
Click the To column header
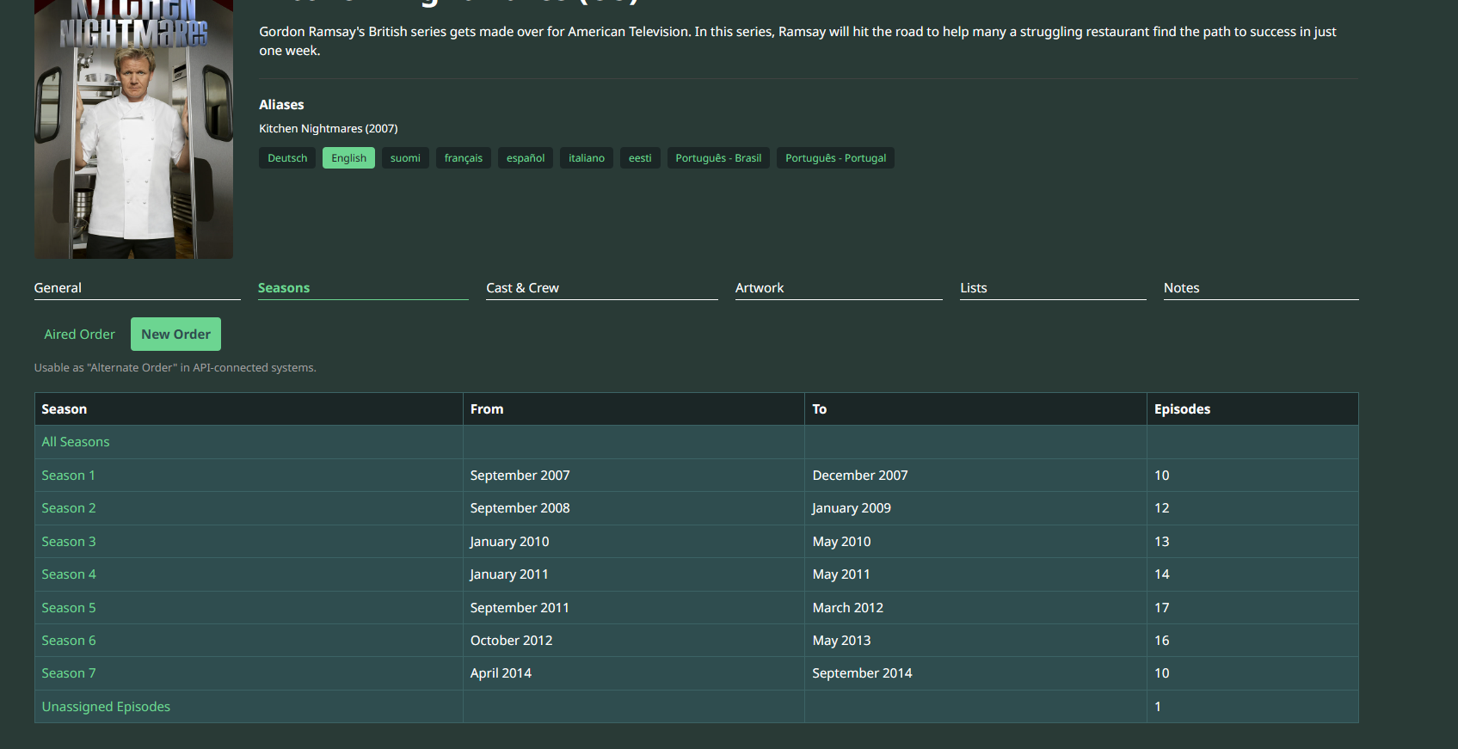(x=975, y=409)
